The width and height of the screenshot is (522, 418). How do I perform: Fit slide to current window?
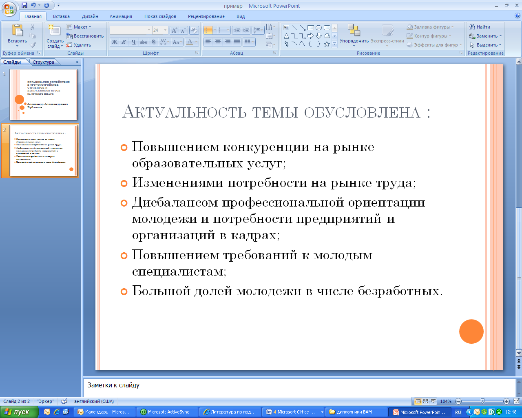pyautogui.click(x=517, y=402)
